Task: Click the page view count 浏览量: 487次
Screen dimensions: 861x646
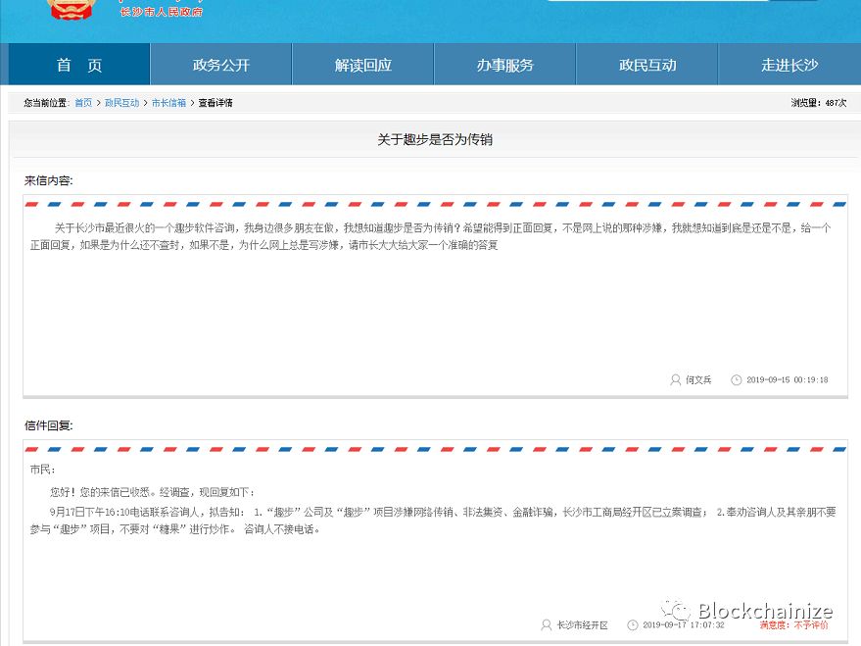Action: [819, 103]
